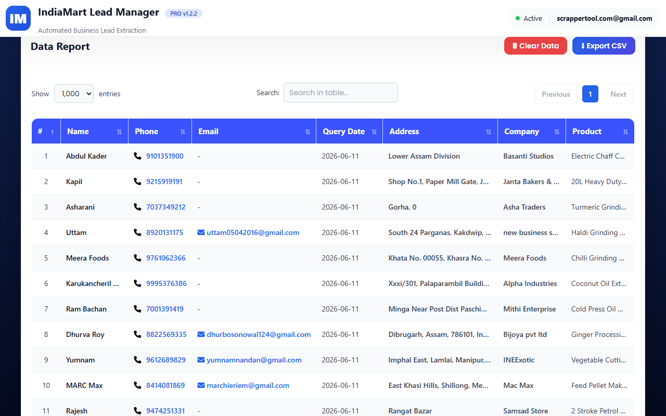Click company cell INEExotic

pos(519,360)
